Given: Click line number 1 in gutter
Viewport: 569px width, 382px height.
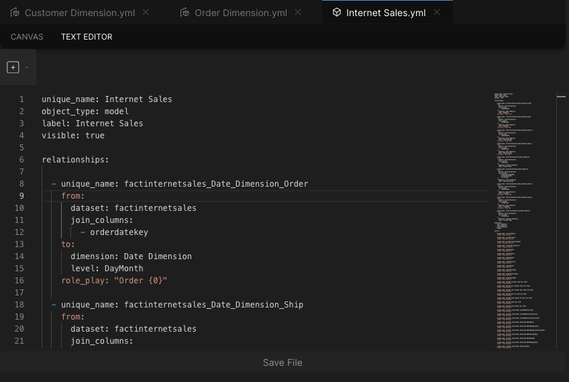Looking at the screenshot, I should click(x=21, y=99).
